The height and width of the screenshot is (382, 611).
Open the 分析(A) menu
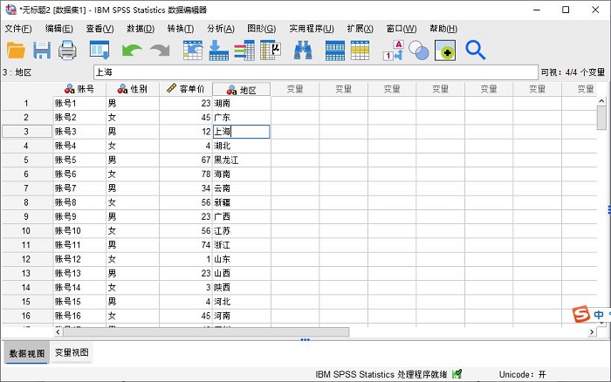pyautogui.click(x=220, y=29)
